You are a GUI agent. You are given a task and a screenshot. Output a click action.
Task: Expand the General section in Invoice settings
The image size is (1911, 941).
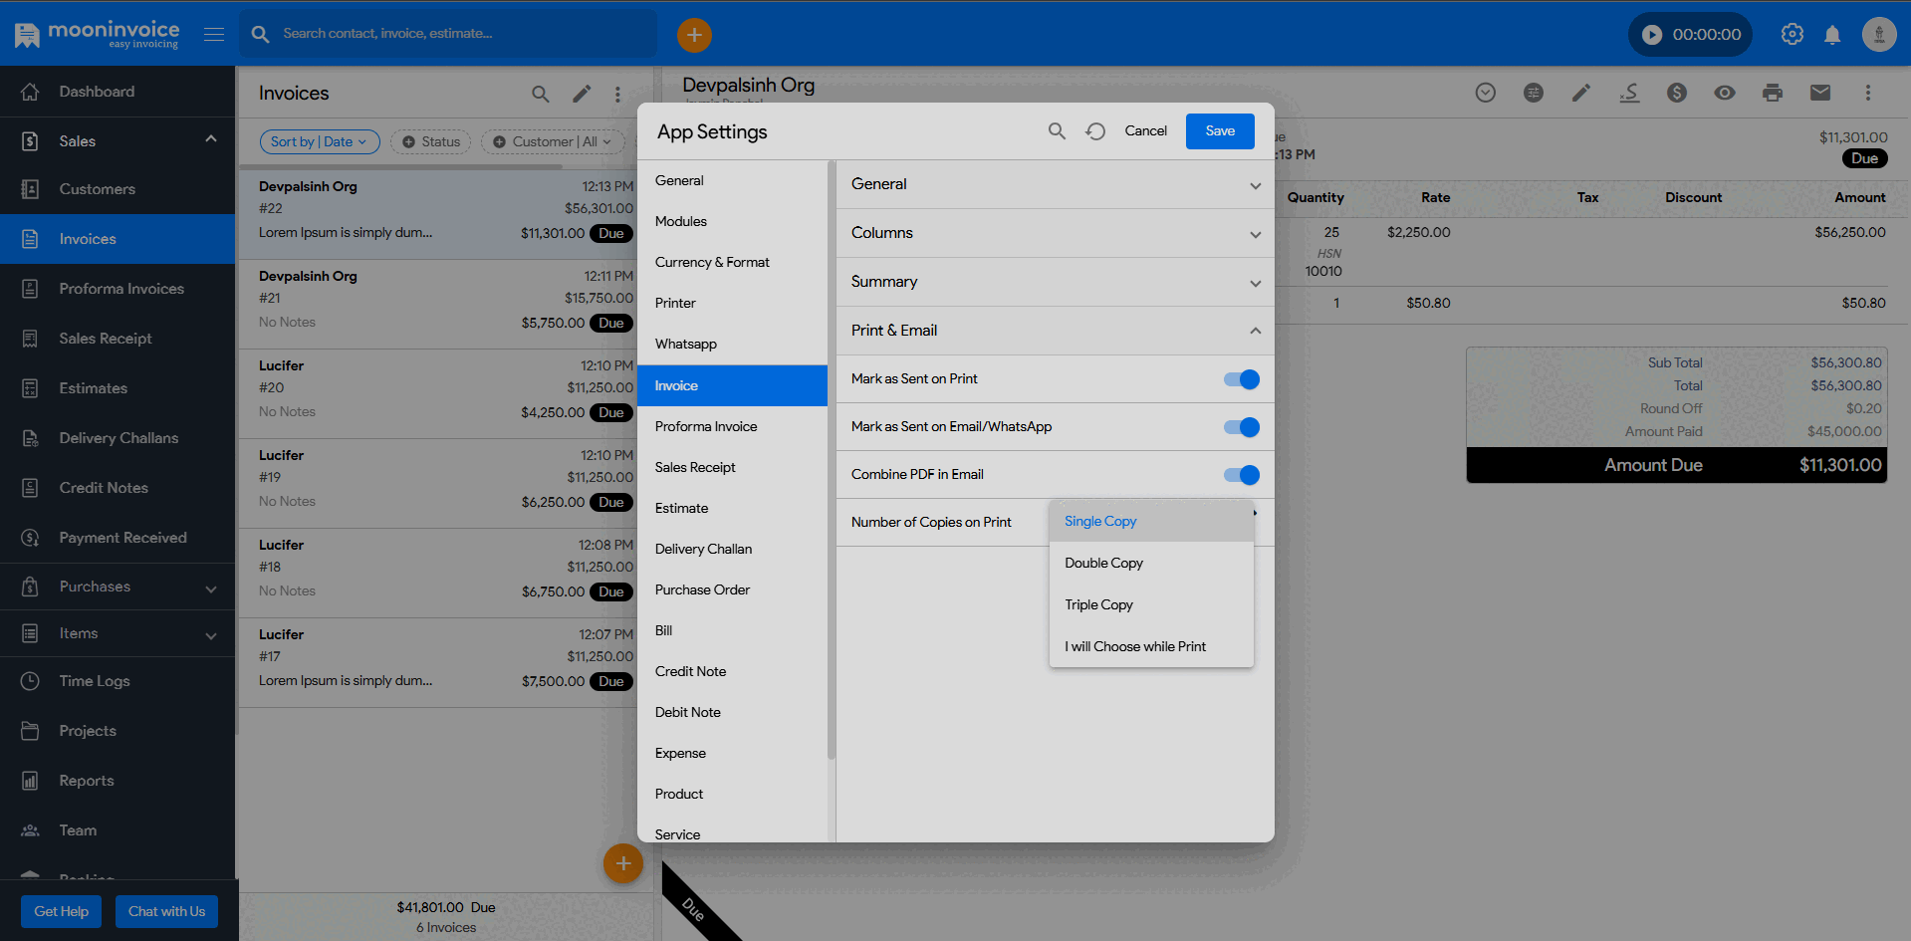click(1056, 184)
